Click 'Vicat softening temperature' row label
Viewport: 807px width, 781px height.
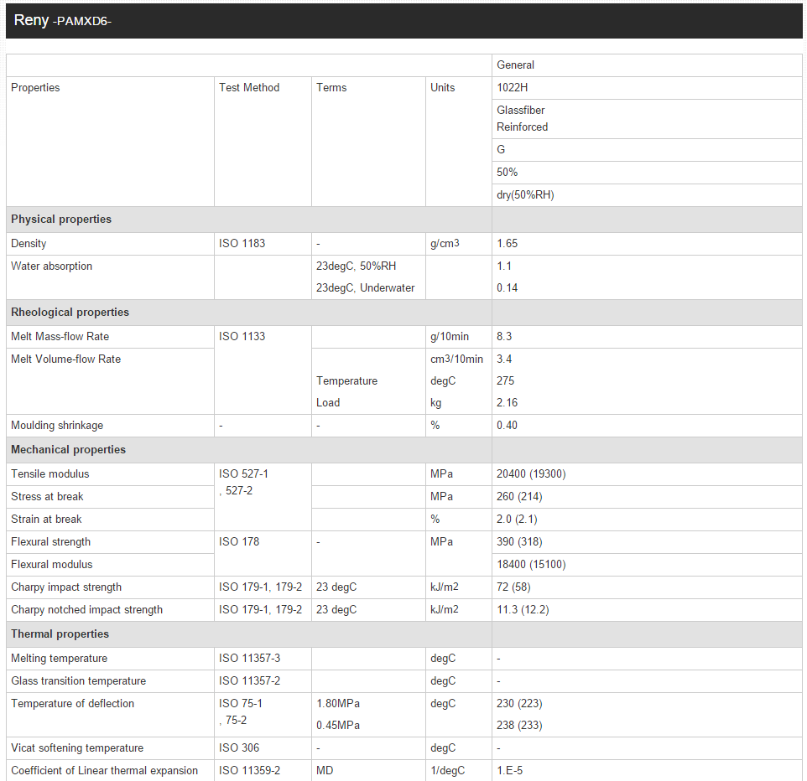tap(76, 748)
